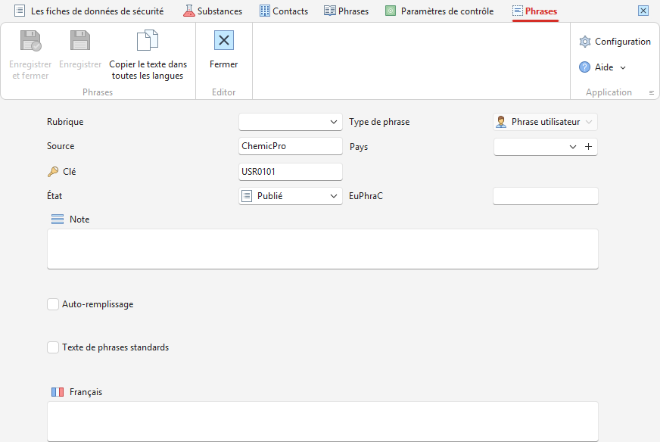Click the Français text area

pos(322,422)
